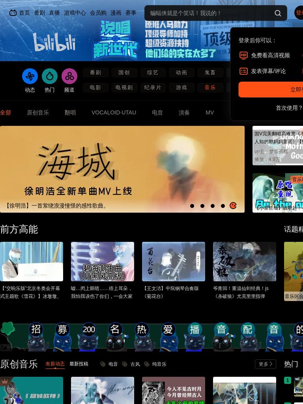Switch to the VOCALOID·UTAU tab
Screen dimensions: 303x404
tap(114, 112)
